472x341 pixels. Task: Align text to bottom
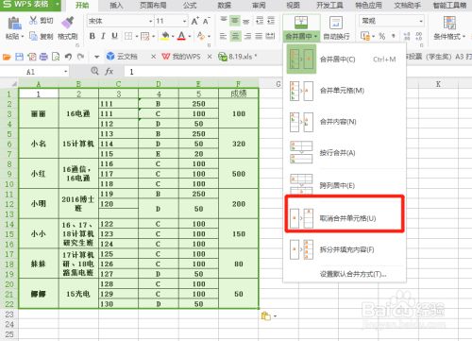(x=246, y=21)
